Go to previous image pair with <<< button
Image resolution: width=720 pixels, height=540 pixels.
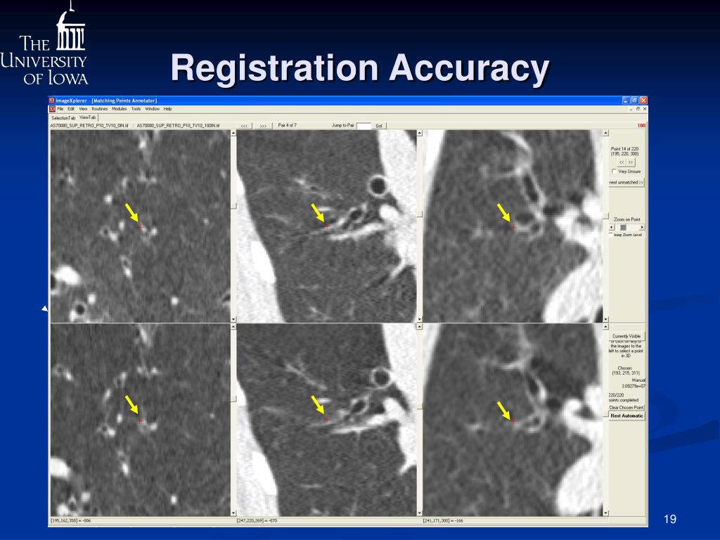tap(244, 126)
